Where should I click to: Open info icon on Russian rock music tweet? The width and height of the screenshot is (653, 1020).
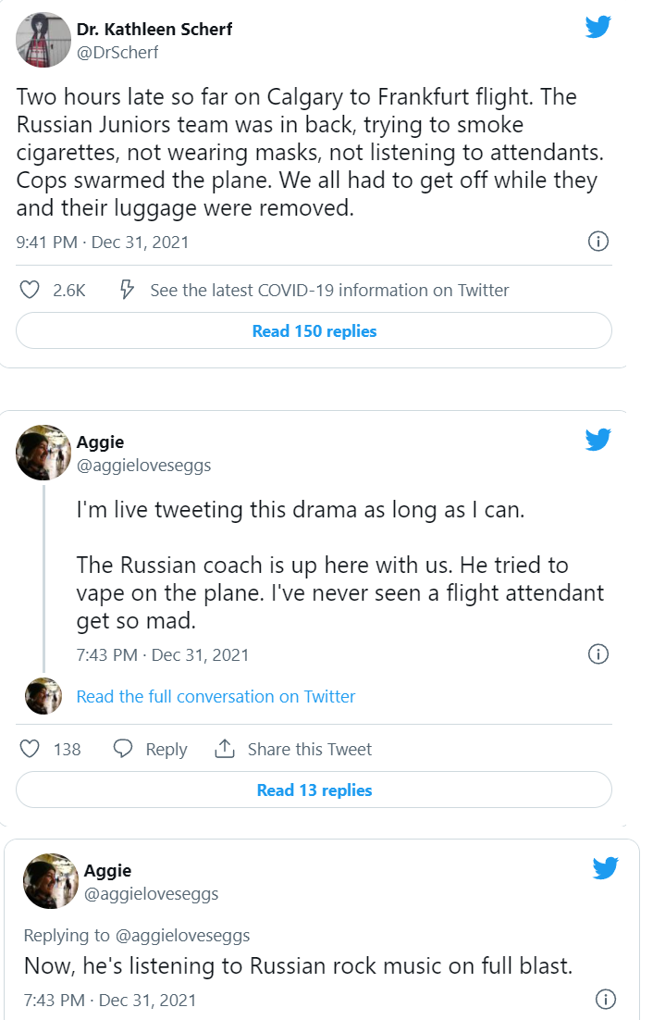pyautogui.click(x=605, y=1000)
